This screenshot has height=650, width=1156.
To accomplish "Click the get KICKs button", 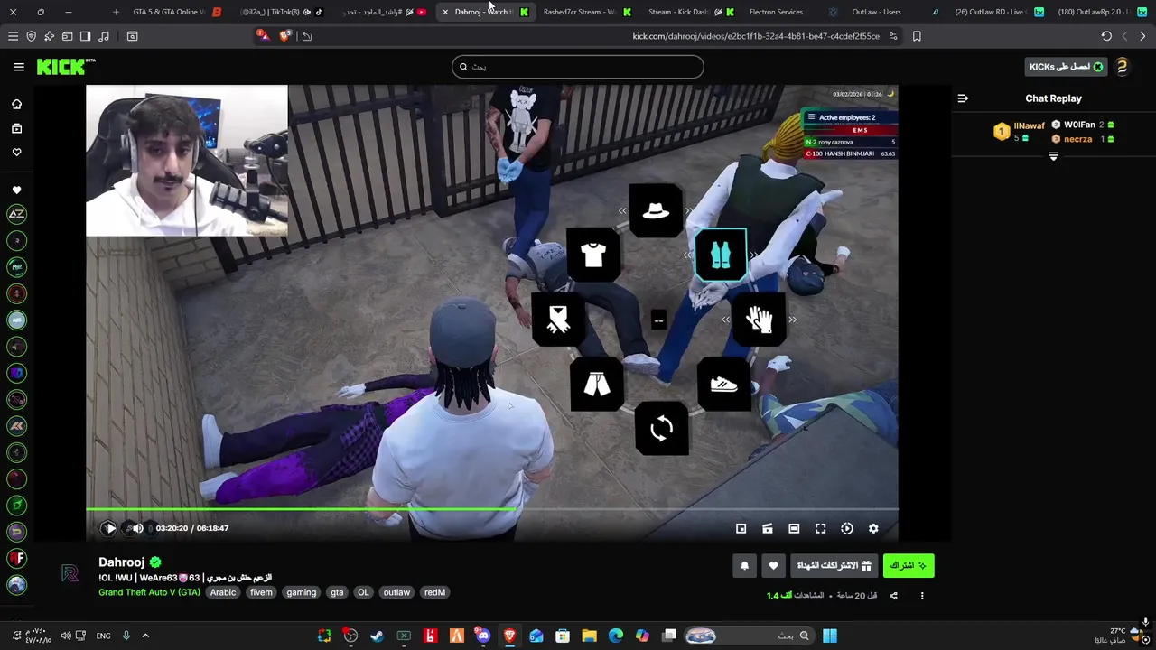I will click(1067, 67).
